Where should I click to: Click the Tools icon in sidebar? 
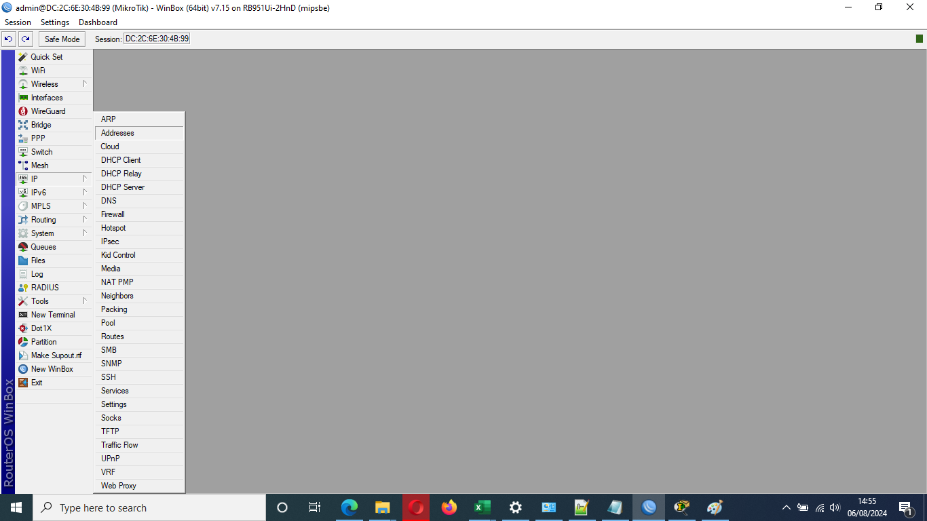click(x=23, y=301)
